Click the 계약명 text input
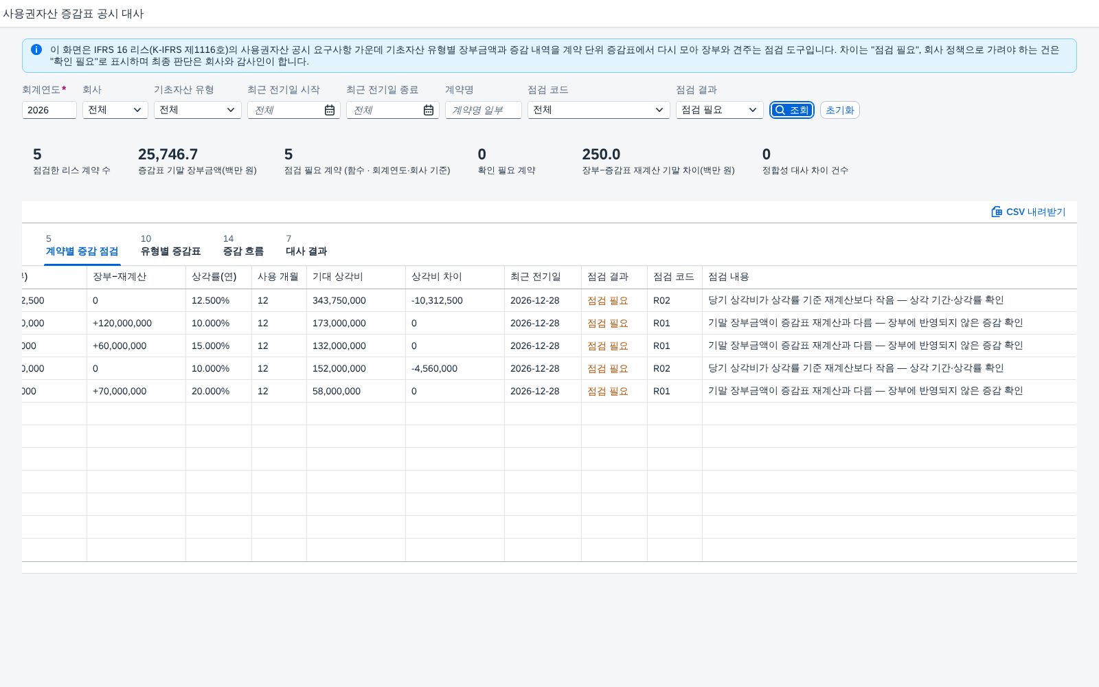The height and width of the screenshot is (687, 1099). pos(484,110)
